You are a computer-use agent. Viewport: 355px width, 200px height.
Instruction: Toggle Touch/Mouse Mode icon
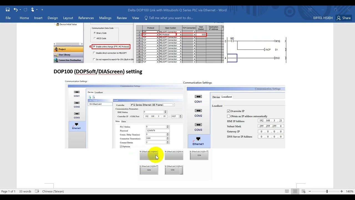[32, 10]
